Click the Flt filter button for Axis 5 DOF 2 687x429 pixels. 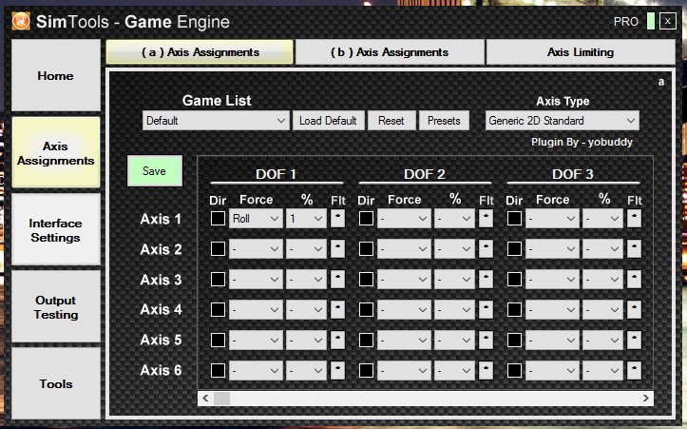click(x=486, y=340)
